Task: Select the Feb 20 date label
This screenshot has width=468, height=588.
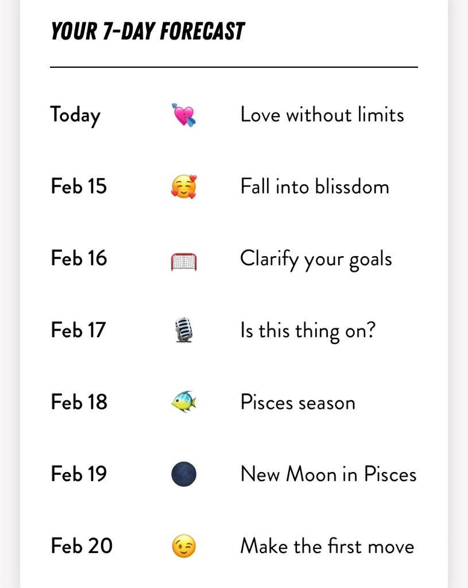Action: (x=81, y=546)
